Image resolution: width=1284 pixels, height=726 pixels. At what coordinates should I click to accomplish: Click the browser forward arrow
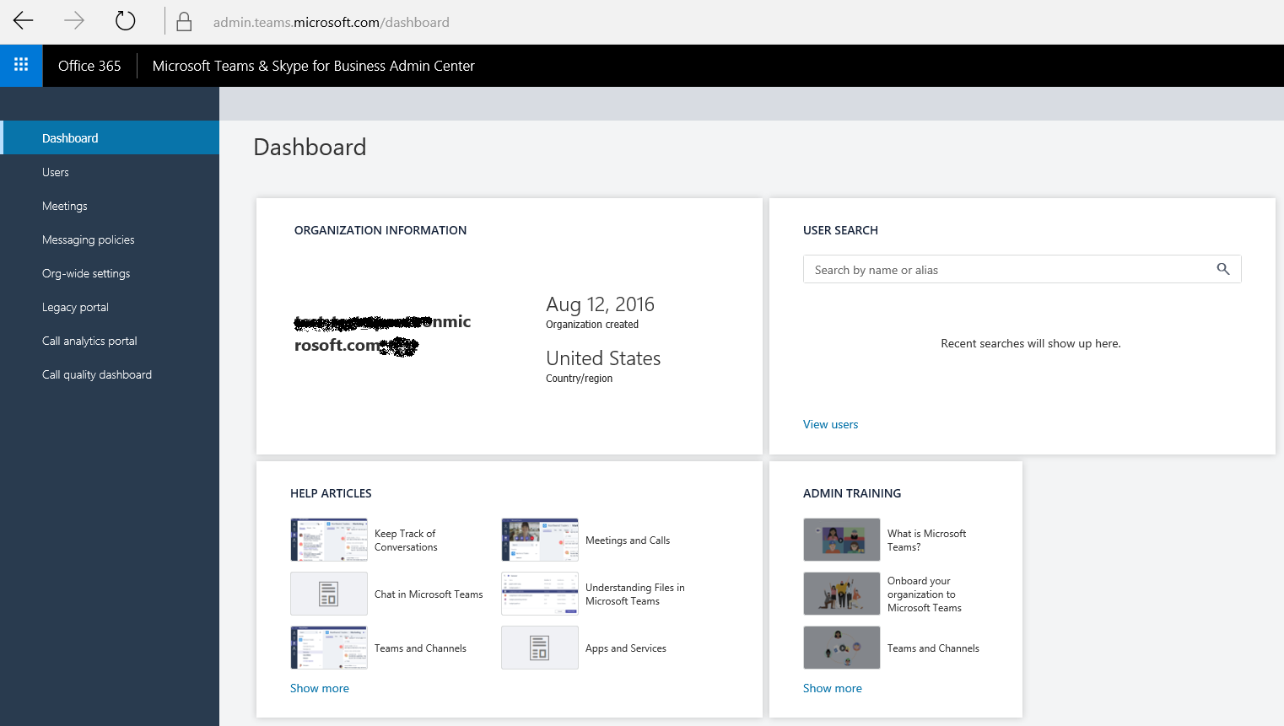coord(74,21)
